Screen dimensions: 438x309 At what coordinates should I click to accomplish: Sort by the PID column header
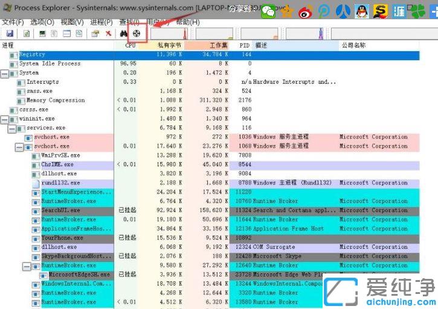pyautogui.click(x=241, y=45)
